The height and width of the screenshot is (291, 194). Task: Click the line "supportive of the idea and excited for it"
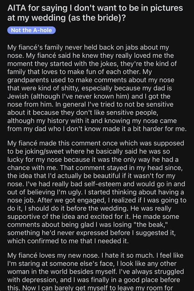93,216
